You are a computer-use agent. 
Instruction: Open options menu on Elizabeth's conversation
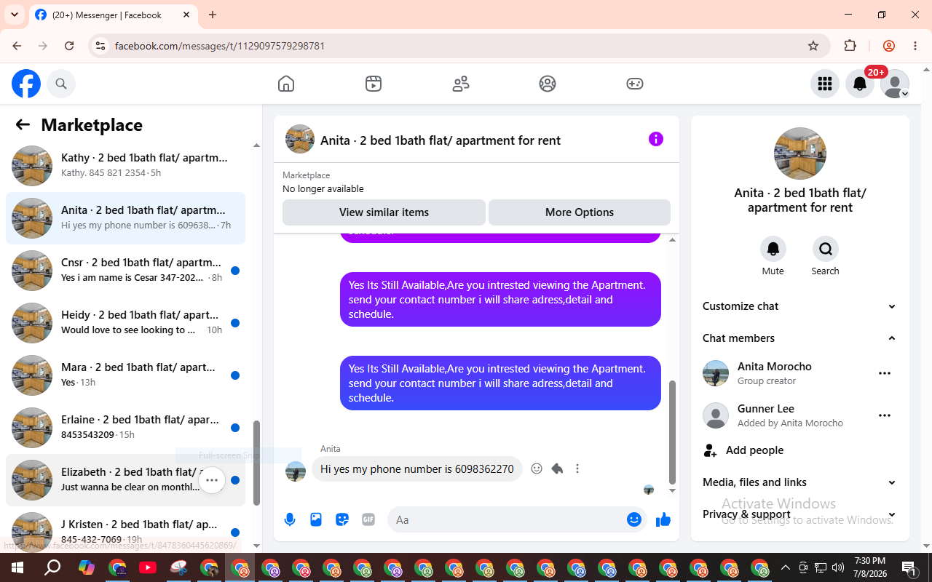(x=212, y=480)
